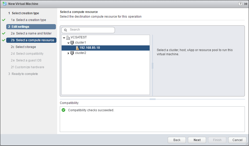The image size is (249, 146).
Task: Cancel the New Virtual Machine wizard
Action: click(x=237, y=140)
